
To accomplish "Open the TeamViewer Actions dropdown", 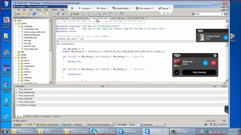I will coord(85,8).
